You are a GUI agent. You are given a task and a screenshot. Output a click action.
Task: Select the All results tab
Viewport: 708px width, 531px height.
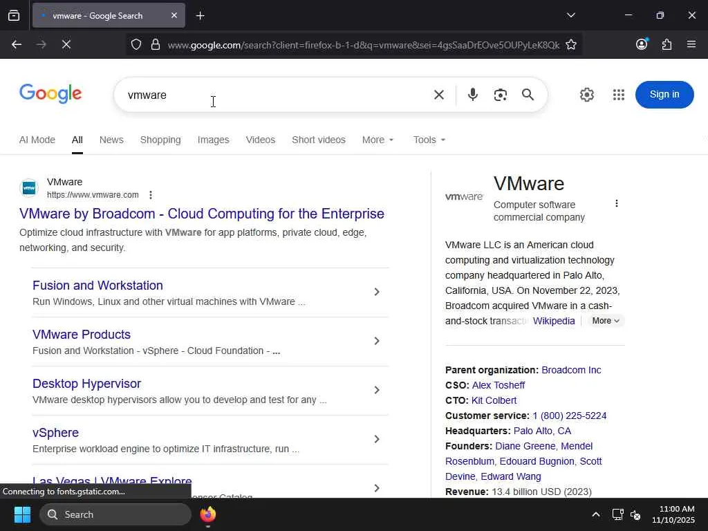(x=77, y=140)
